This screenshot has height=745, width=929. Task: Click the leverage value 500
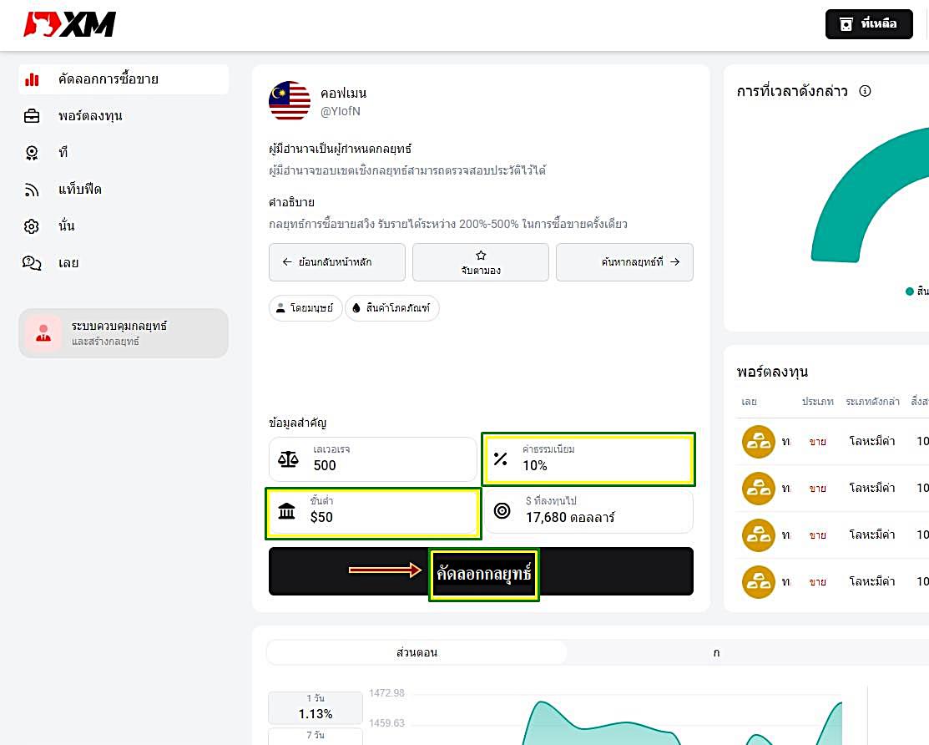(x=325, y=466)
